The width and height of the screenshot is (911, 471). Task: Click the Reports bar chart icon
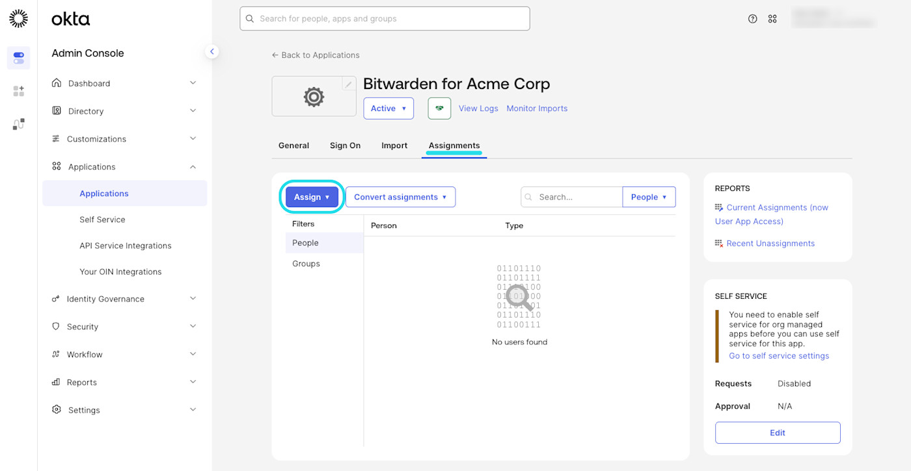pyautogui.click(x=55, y=383)
